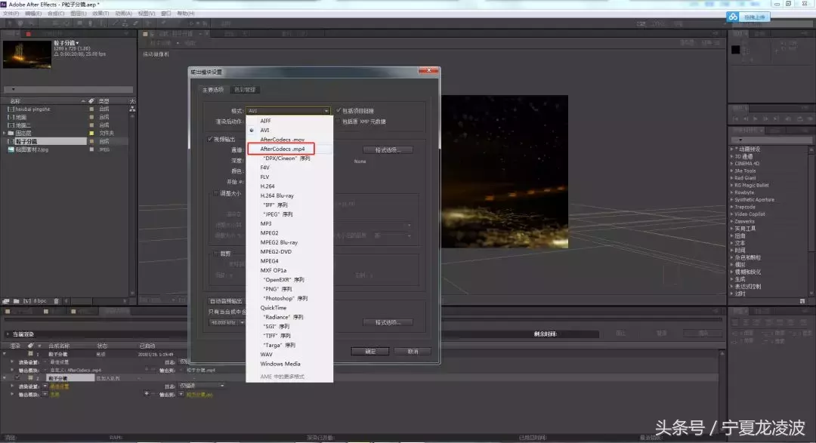
Task: Expand 动画预设 effects category
Action: pyautogui.click(x=731, y=149)
